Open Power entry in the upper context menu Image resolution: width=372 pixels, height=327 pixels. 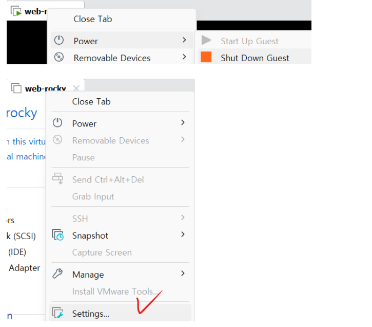(x=121, y=41)
